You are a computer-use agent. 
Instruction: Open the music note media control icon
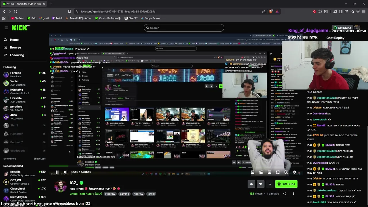coord(335,11)
